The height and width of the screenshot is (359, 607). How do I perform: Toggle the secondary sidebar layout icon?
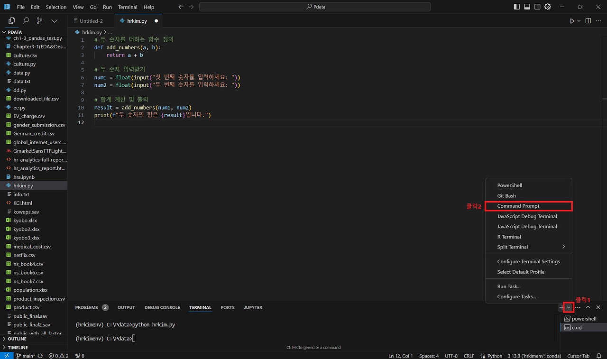(x=538, y=7)
